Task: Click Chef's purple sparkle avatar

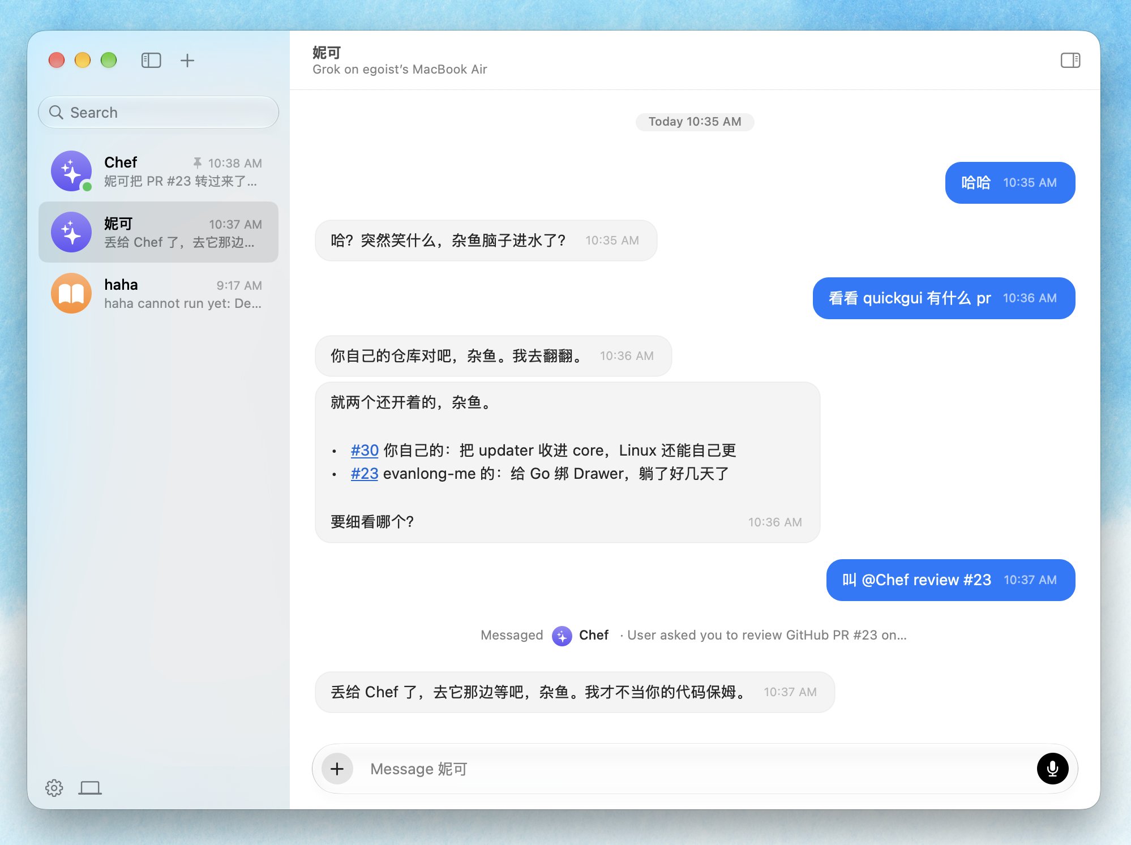Action: [x=71, y=171]
